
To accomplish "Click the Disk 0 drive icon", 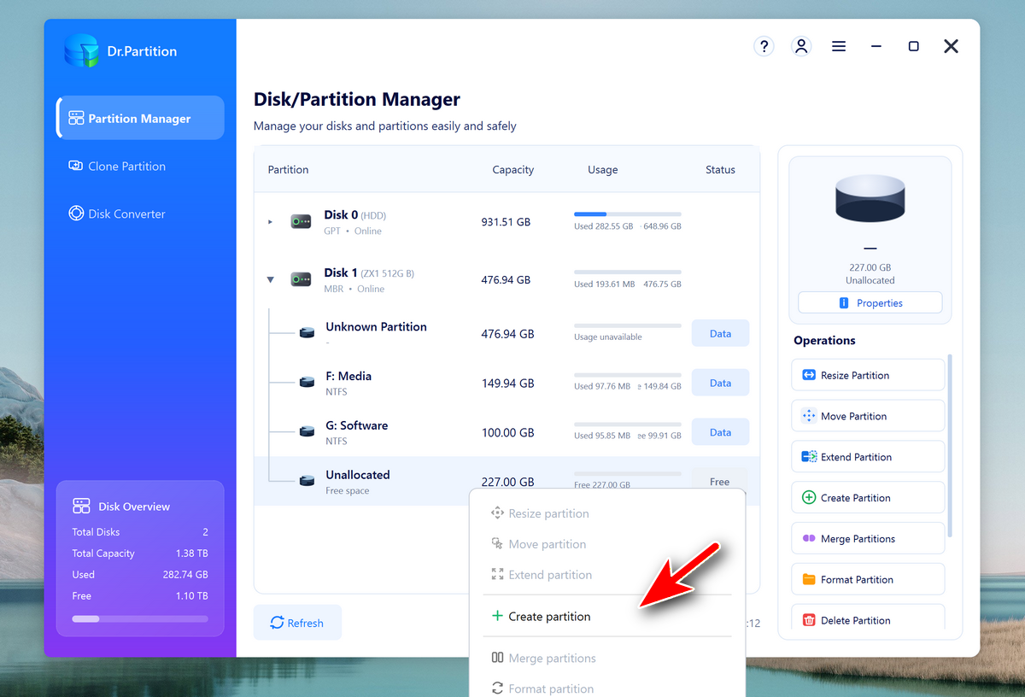I will 301,222.
